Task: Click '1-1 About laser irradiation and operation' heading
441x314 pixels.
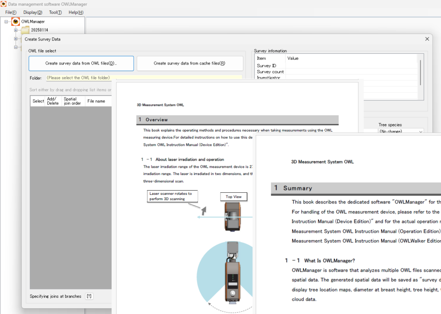Action: pyautogui.click(x=183, y=159)
